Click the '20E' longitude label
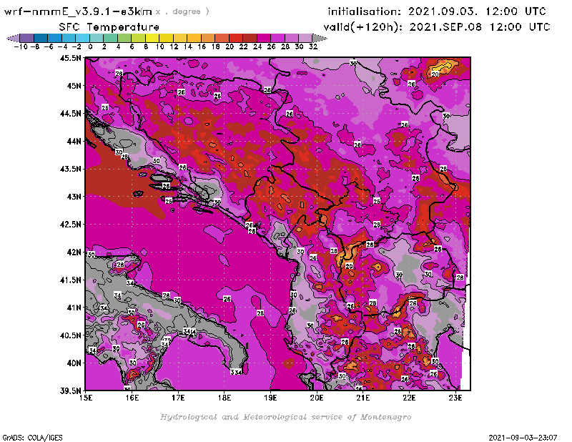 [x=317, y=398]
